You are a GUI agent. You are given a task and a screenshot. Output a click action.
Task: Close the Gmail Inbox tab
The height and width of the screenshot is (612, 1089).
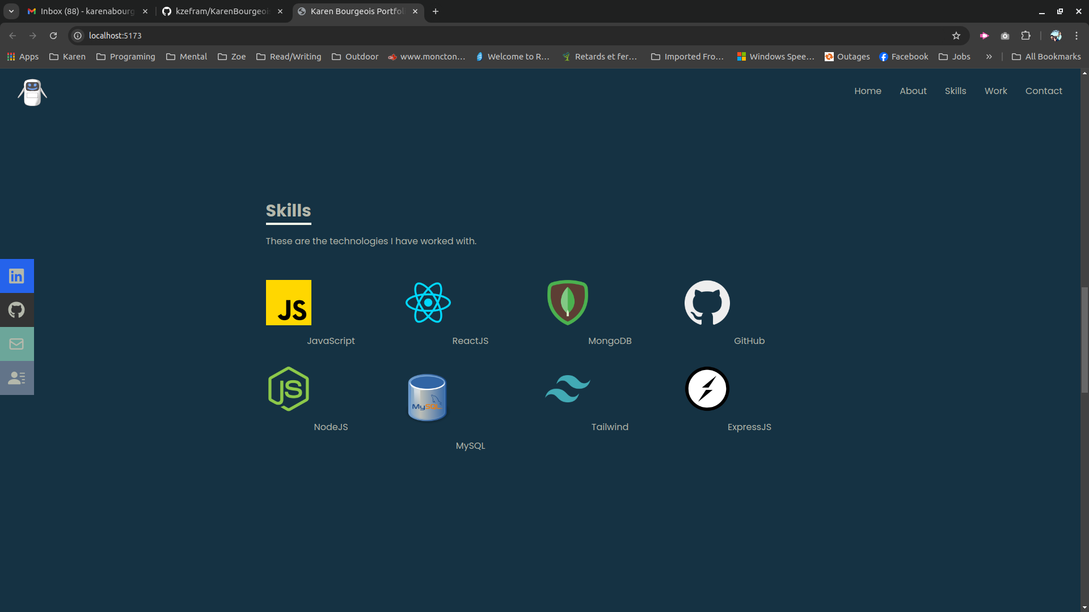(x=145, y=11)
